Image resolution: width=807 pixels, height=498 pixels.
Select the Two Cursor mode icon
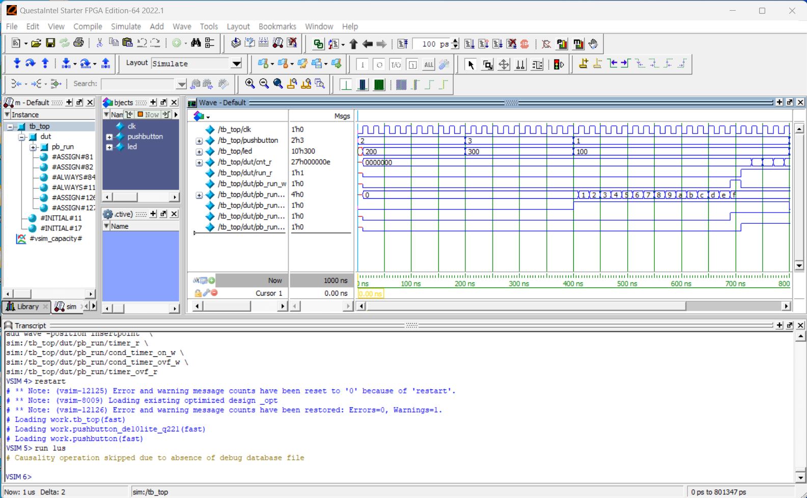[520, 64]
